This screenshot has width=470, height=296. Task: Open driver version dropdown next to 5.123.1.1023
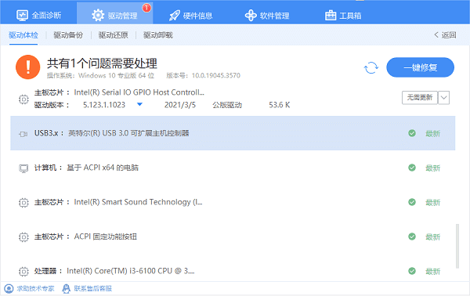[139, 105]
